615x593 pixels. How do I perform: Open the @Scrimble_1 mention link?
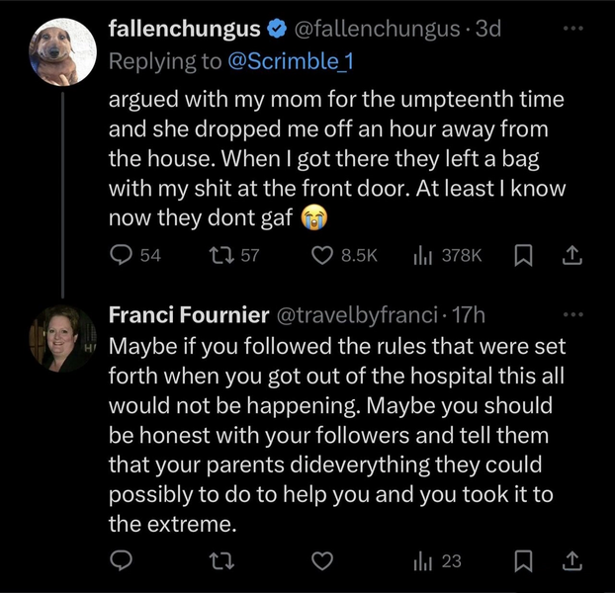pos(291,61)
